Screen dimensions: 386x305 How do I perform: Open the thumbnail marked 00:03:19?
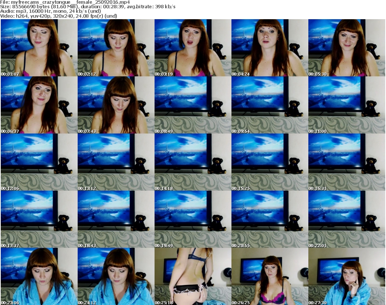[192, 48]
